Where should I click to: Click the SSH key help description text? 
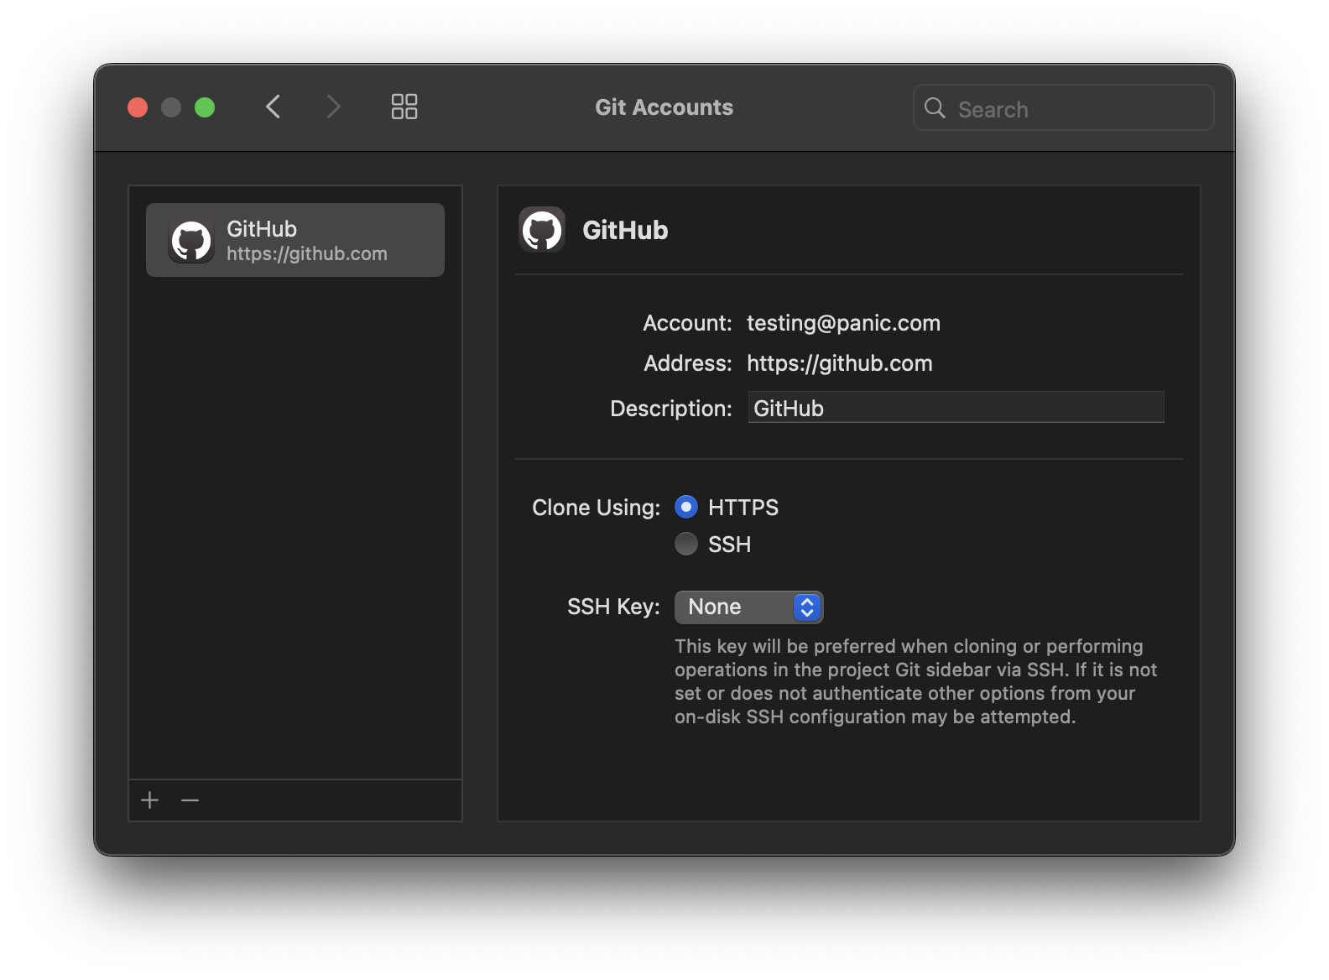click(x=915, y=681)
